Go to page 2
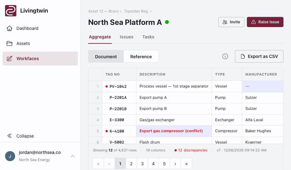The width and height of the screenshot is (291, 170). click(x=131, y=163)
